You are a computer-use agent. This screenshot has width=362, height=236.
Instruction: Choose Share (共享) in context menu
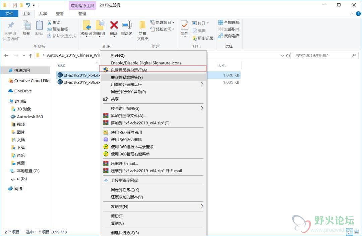coord(153,99)
